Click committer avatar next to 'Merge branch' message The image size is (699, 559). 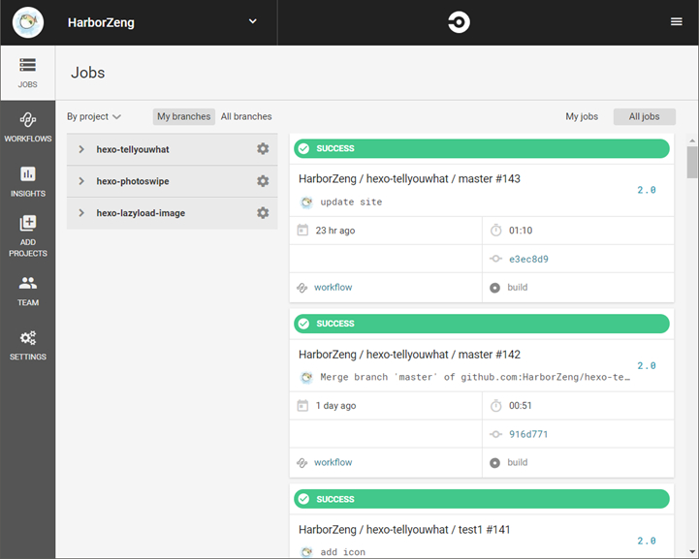(x=306, y=377)
